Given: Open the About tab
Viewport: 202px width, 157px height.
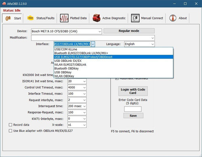Looking at the screenshot, I should tap(183, 18).
